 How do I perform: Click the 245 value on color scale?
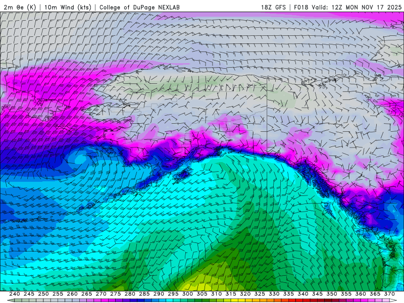(x=29, y=294)
